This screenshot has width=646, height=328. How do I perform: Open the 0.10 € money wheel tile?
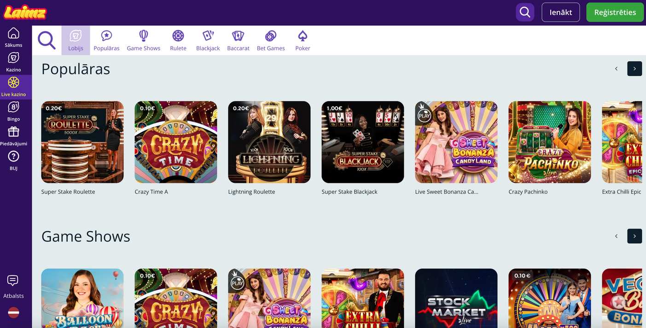pyautogui.click(x=550, y=298)
